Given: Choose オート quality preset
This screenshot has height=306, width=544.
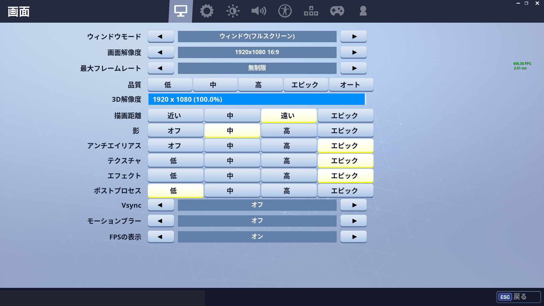Looking at the screenshot, I should tap(351, 85).
